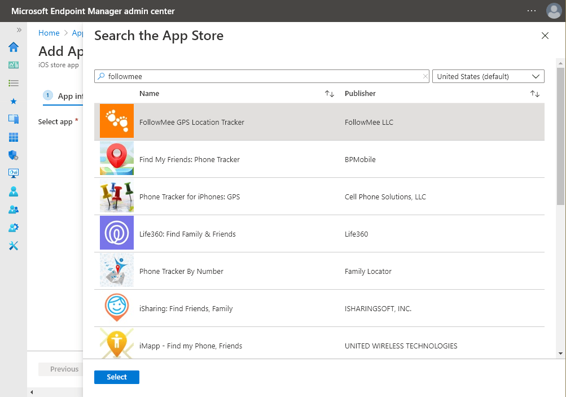Follow the Home breadcrumb link
566x397 pixels.
[x=49, y=33]
